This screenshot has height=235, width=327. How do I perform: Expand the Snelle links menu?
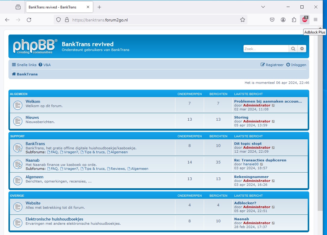[x=24, y=65]
